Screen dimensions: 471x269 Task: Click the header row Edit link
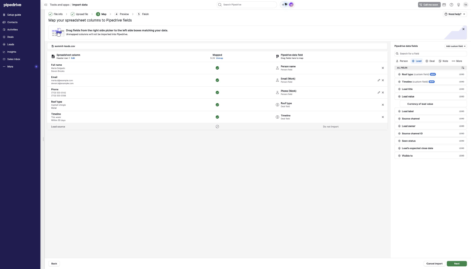click(x=73, y=58)
